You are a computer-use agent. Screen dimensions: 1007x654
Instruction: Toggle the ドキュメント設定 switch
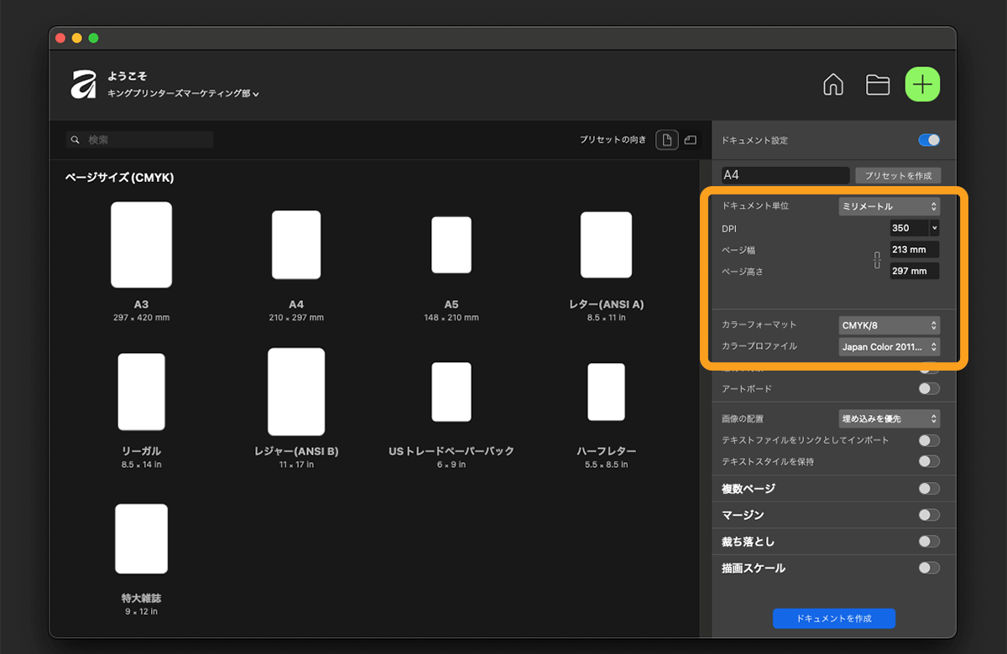point(929,140)
